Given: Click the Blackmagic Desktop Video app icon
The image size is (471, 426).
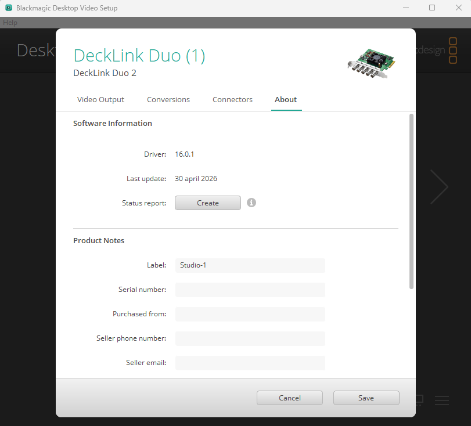Looking at the screenshot, I should 9,8.
